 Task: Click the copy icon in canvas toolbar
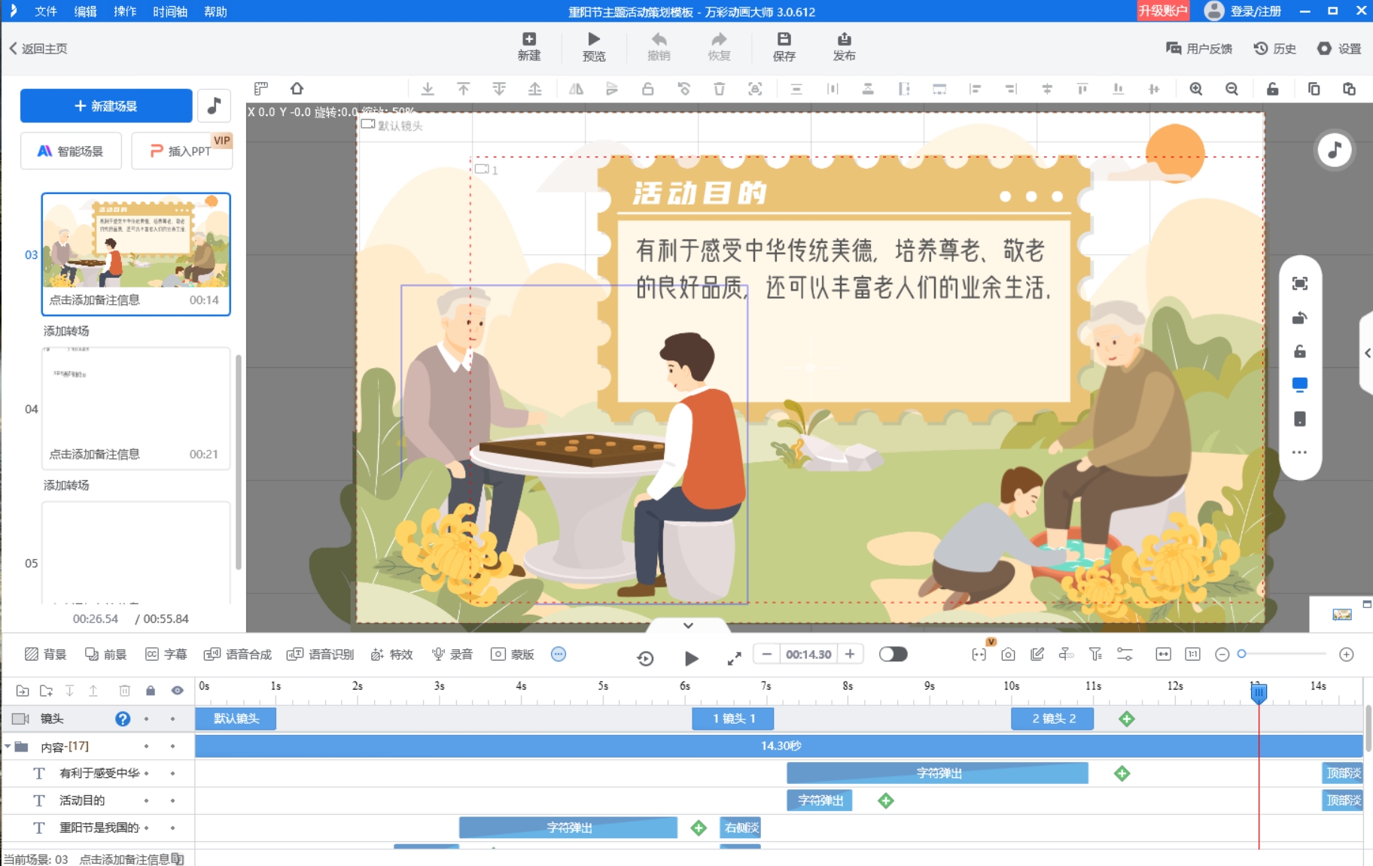(1314, 89)
